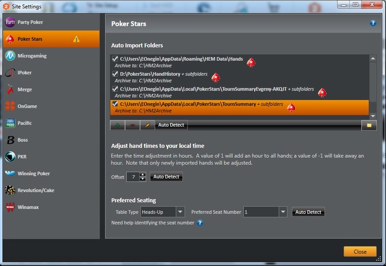Select Revolution/Cake in site list

coord(51,190)
